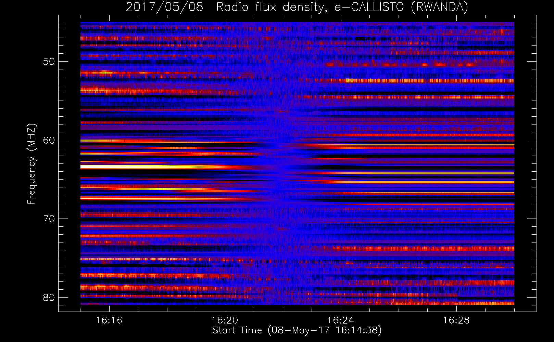
Task: Click the 70 MHz frequency tick label
Action: [49, 219]
